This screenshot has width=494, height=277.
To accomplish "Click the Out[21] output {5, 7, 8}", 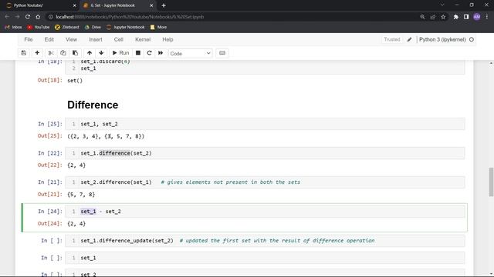I will (81, 195).
